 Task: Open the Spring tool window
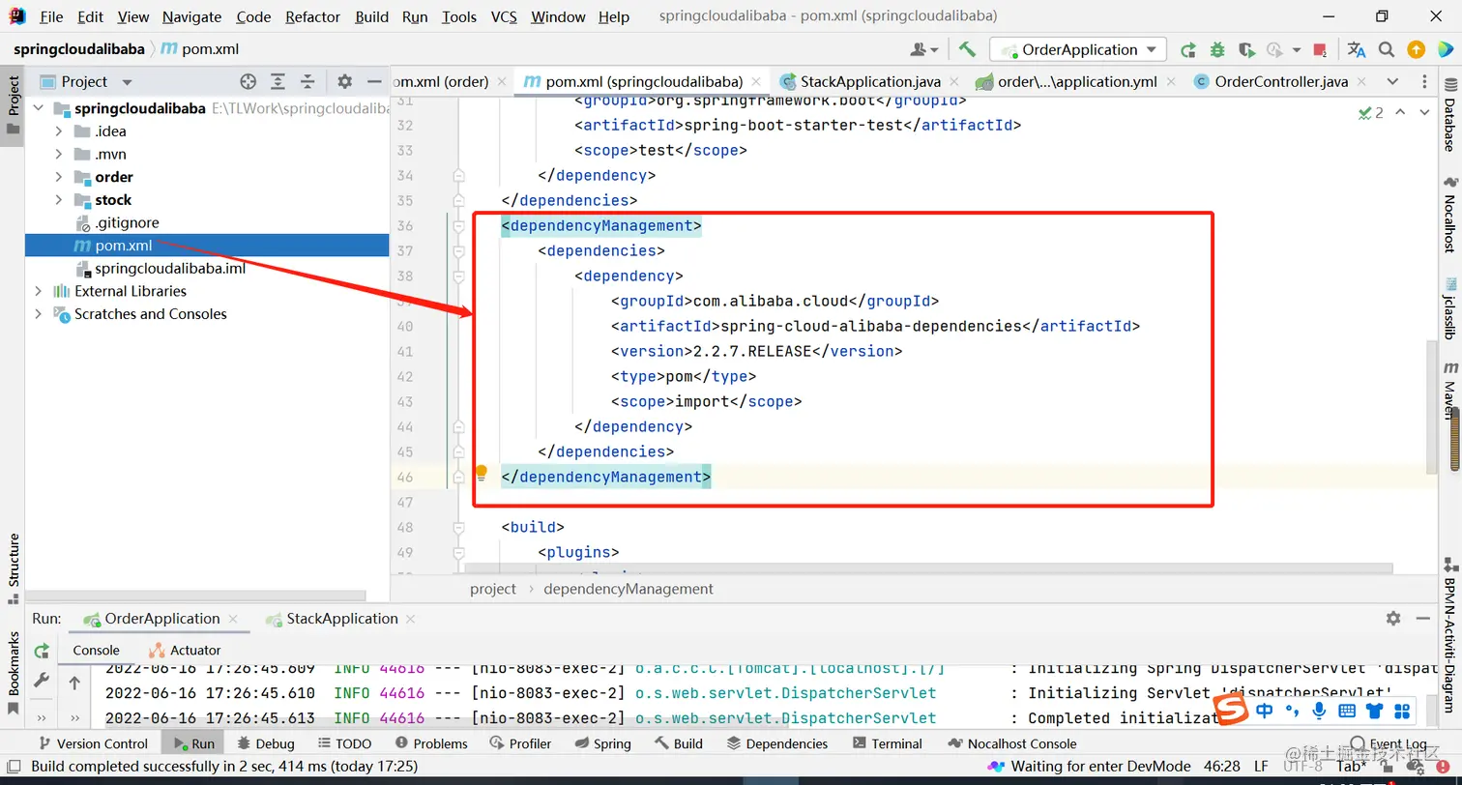pos(601,743)
